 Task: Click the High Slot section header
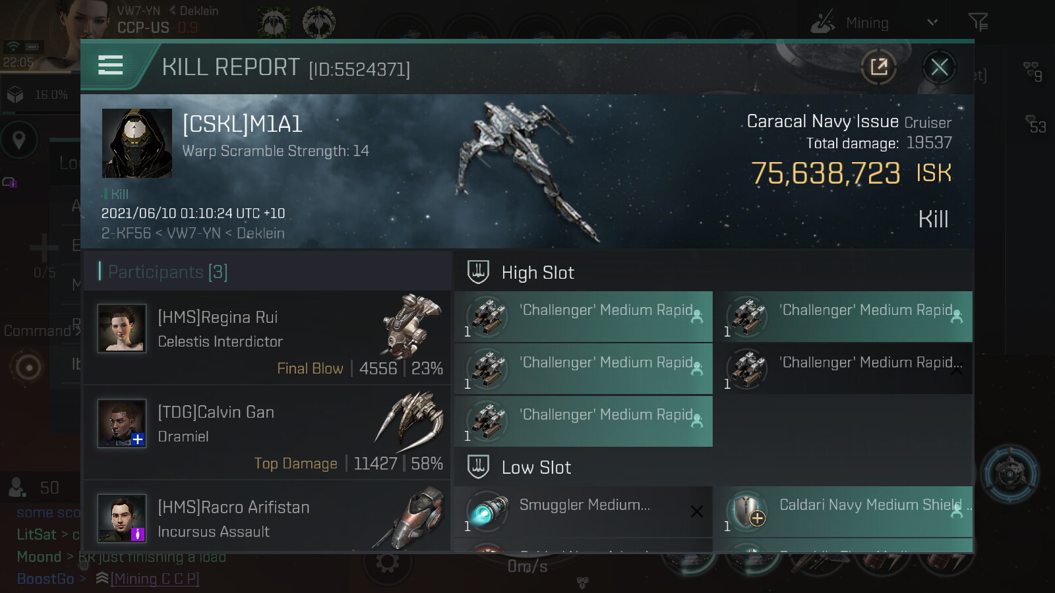click(537, 272)
